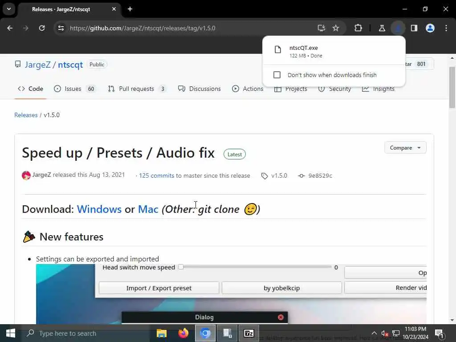Click the forward navigation arrow
456x342 pixels.
click(x=25, y=28)
